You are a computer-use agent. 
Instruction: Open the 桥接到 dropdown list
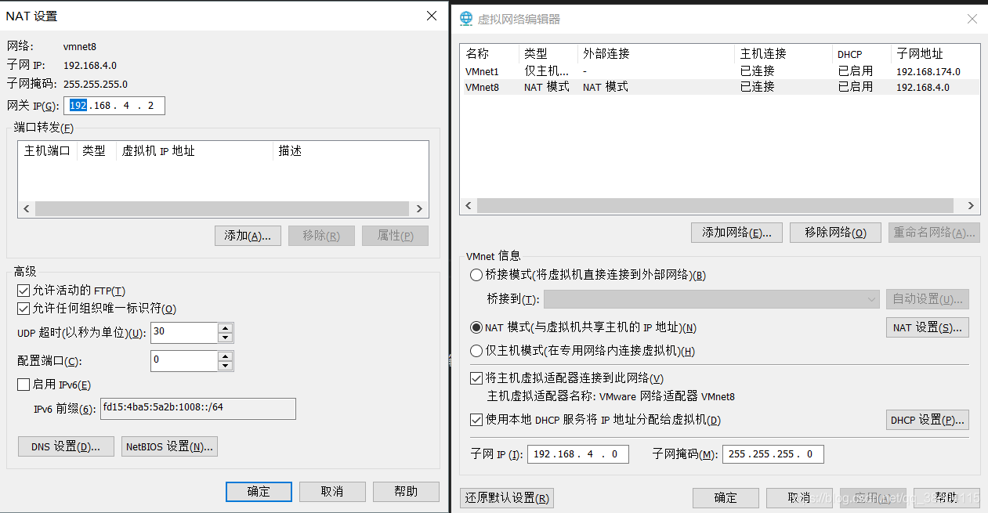click(x=711, y=299)
